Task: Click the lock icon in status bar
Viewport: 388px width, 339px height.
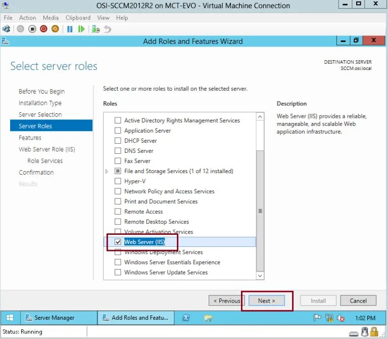Action: 374,332
